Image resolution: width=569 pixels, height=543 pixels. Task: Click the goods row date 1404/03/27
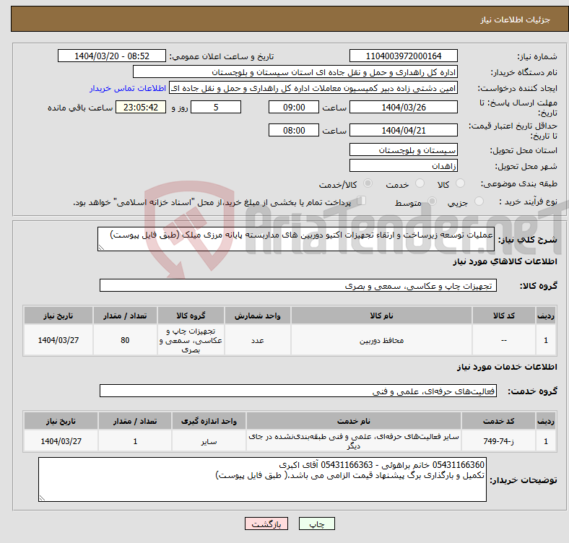tap(58, 340)
